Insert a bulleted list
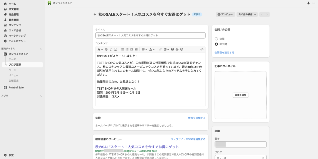The image size is (318, 159). [122, 49]
